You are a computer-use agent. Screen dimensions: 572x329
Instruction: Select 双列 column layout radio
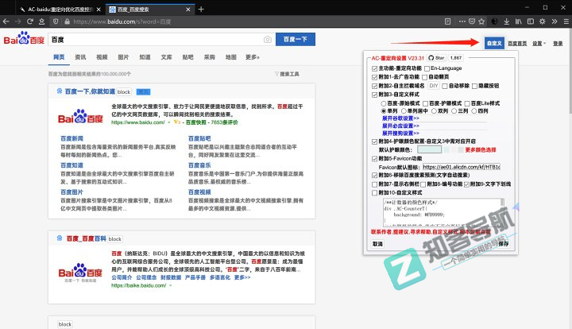tap(434, 111)
